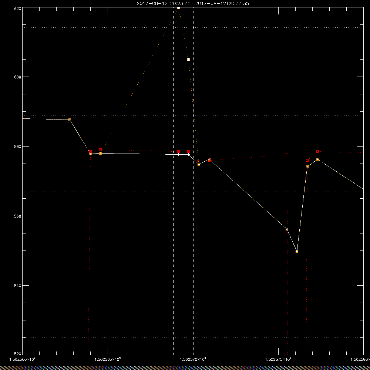This screenshot has height=370, width=370.
Task: Pick the orange data point near 588 before the drop
Action: 70,120
